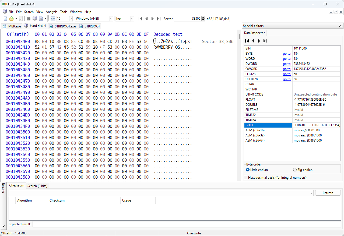The width and height of the screenshot is (344, 236).
Task: Click the Sector number spinner arrows
Action: [x=203, y=19]
